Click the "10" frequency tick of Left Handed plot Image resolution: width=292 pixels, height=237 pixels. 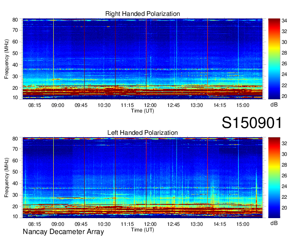coord(15,216)
